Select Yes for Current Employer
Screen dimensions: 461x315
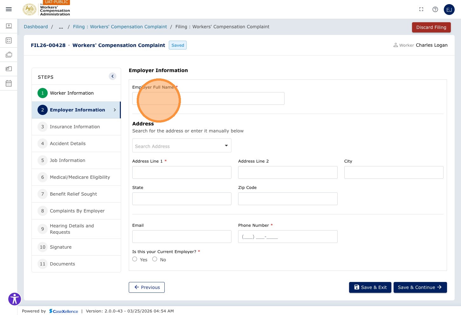[135, 259]
